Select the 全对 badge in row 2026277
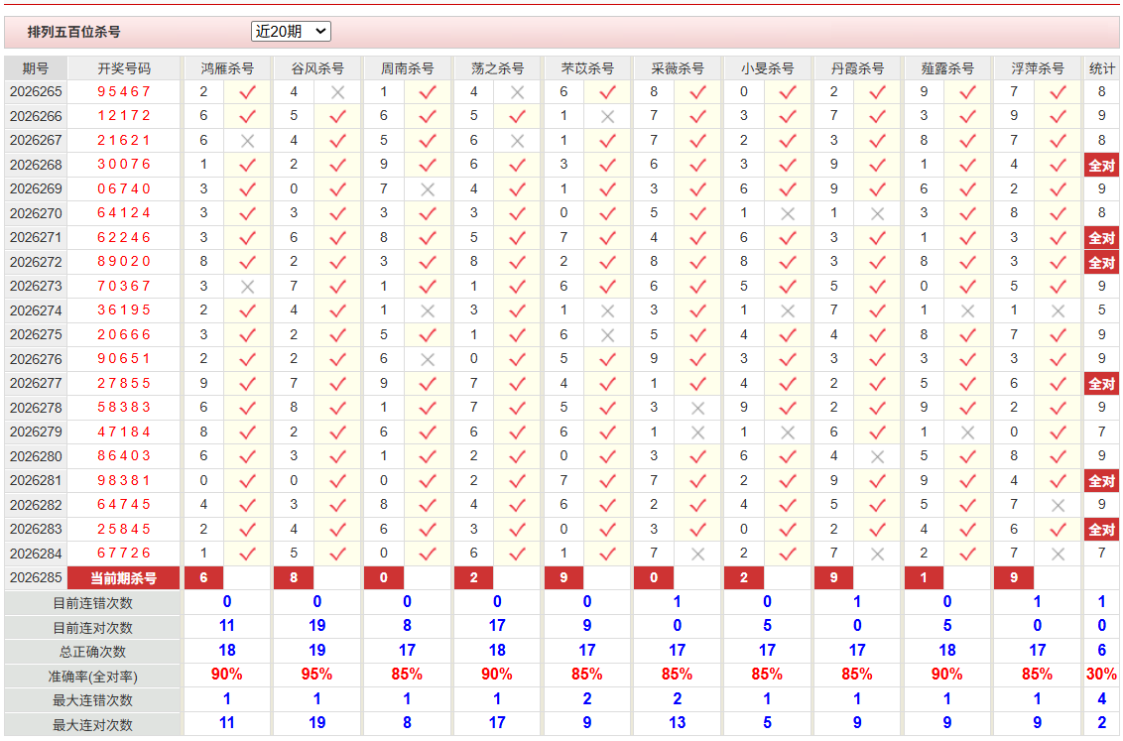 tap(1101, 384)
